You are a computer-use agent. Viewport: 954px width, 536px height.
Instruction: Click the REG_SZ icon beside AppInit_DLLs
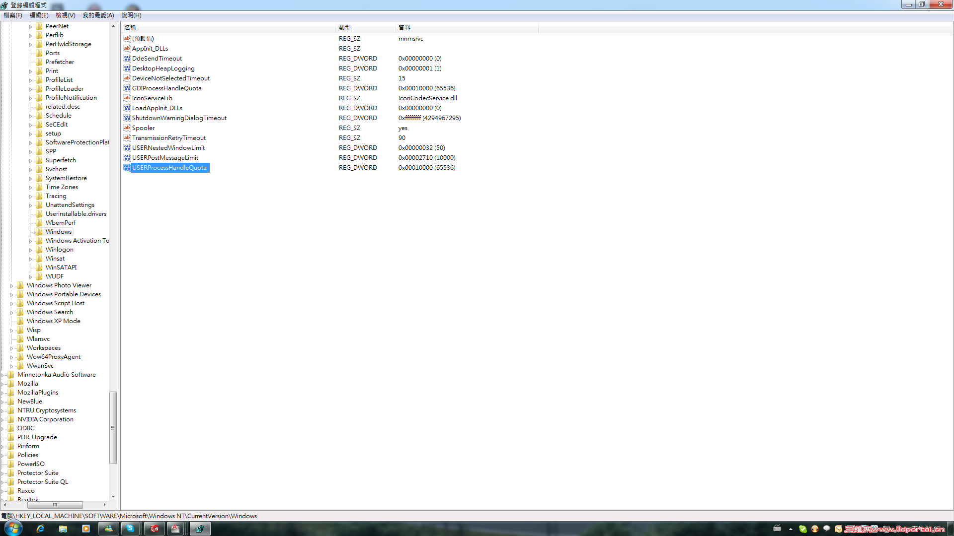tap(127, 48)
